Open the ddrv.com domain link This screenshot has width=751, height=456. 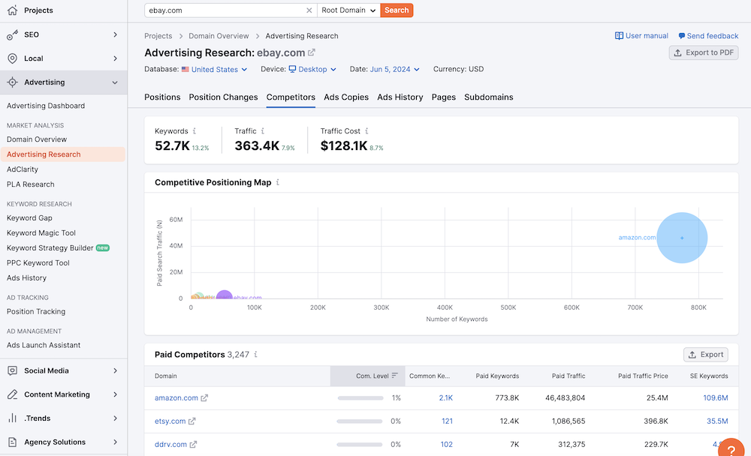click(x=170, y=445)
